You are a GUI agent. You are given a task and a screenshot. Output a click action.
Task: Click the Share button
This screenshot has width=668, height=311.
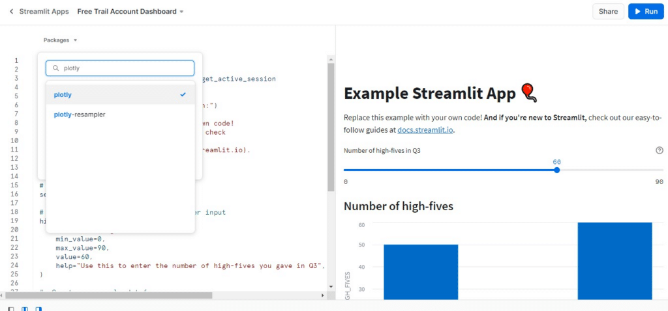click(x=608, y=12)
